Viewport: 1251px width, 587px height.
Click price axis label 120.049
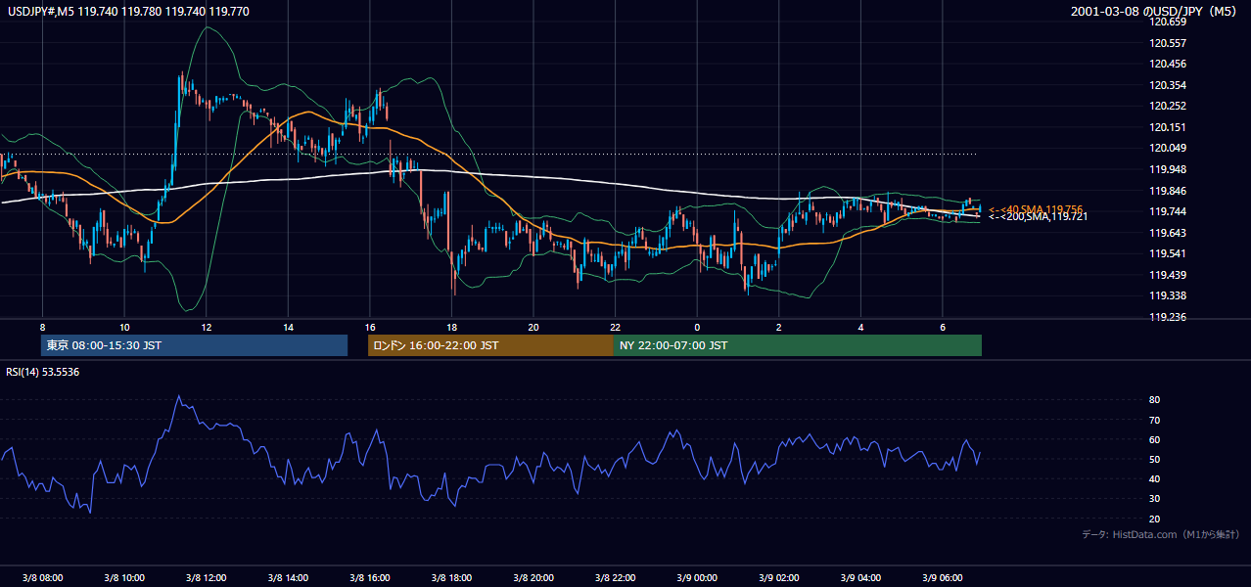coord(1169,148)
